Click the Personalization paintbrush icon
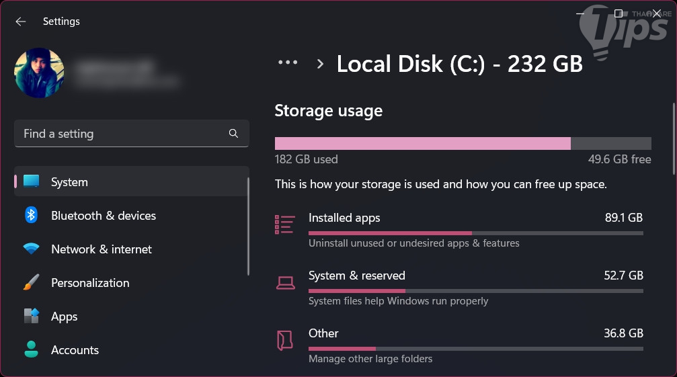 pyautogui.click(x=32, y=283)
